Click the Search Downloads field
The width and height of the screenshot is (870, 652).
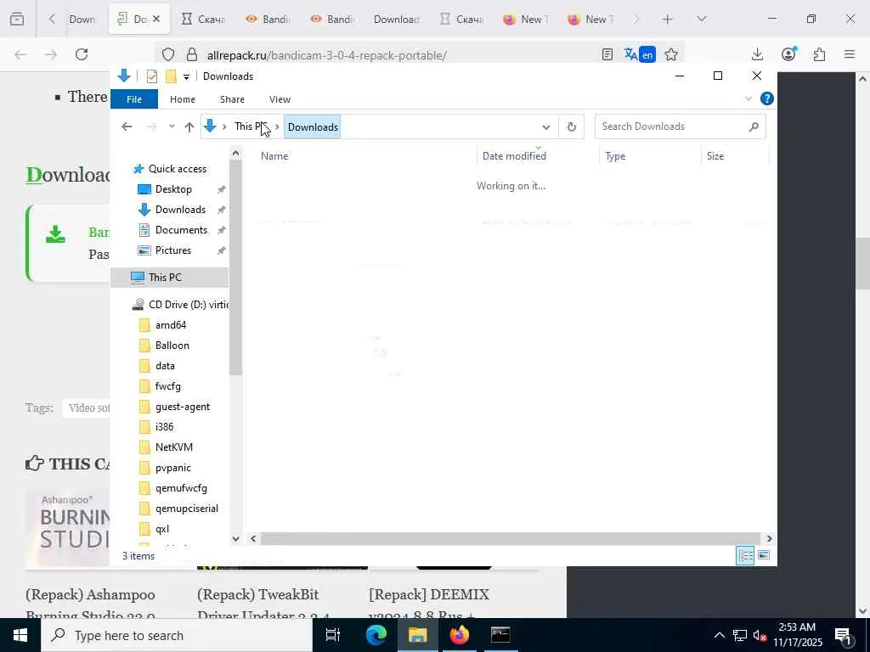pyautogui.click(x=681, y=126)
